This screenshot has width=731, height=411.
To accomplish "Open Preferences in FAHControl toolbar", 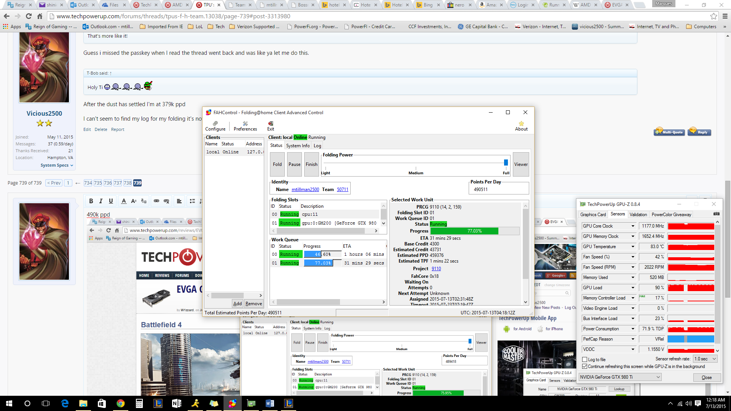I will pos(245,126).
